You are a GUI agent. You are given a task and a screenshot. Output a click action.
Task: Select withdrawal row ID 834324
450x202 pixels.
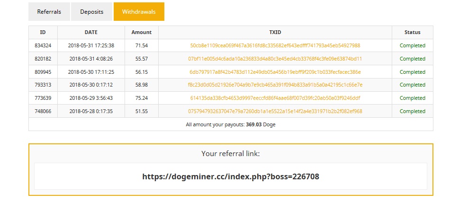231,45
